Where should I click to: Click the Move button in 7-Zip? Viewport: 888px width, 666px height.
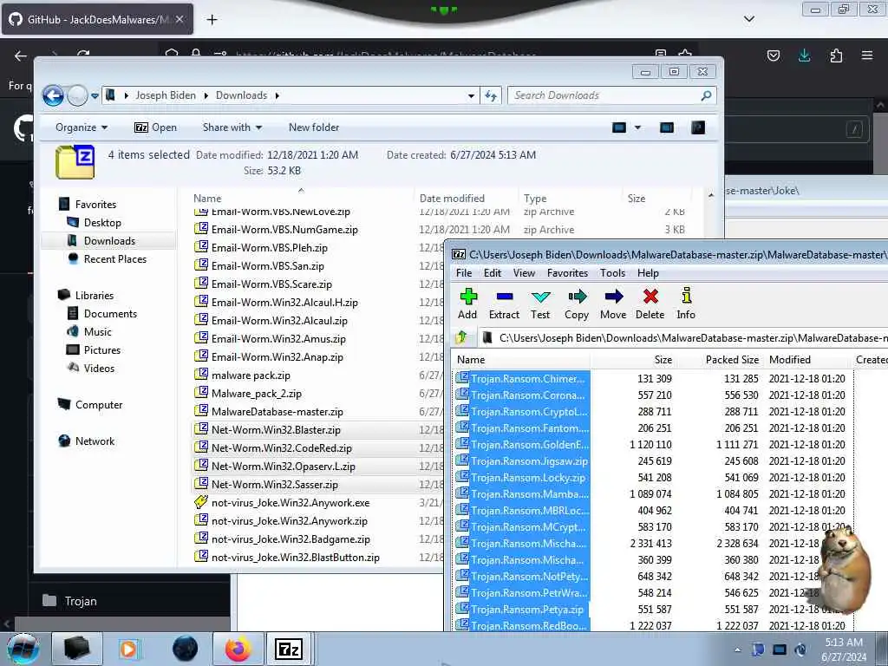click(613, 304)
